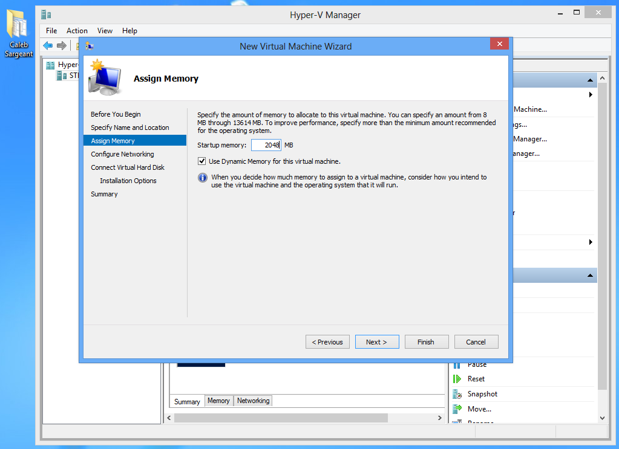The width and height of the screenshot is (619, 449).
Task: Click the wizard title bar icon
Action: (x=90, y=47)
